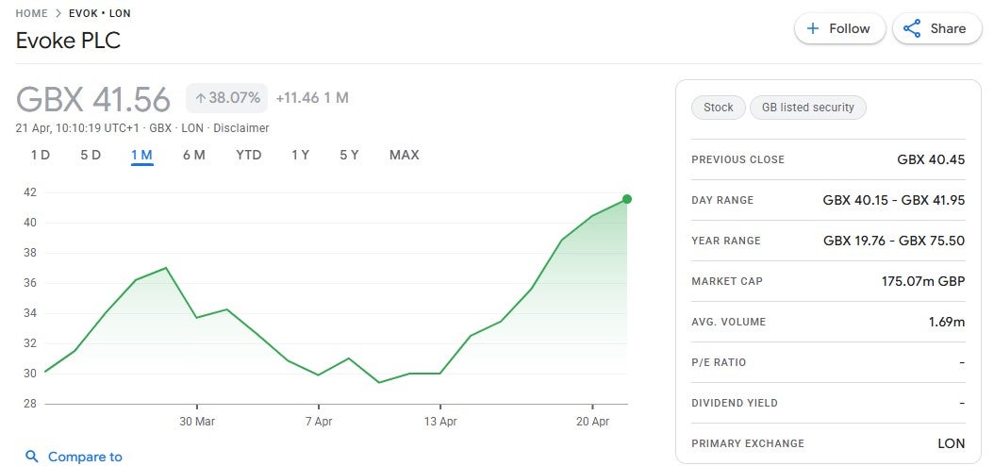
Task: Show the MAX chart range
Action: tap(405, 155)
